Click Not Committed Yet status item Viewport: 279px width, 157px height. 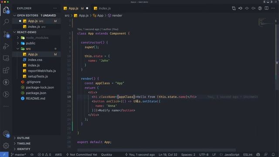(82, 155)
